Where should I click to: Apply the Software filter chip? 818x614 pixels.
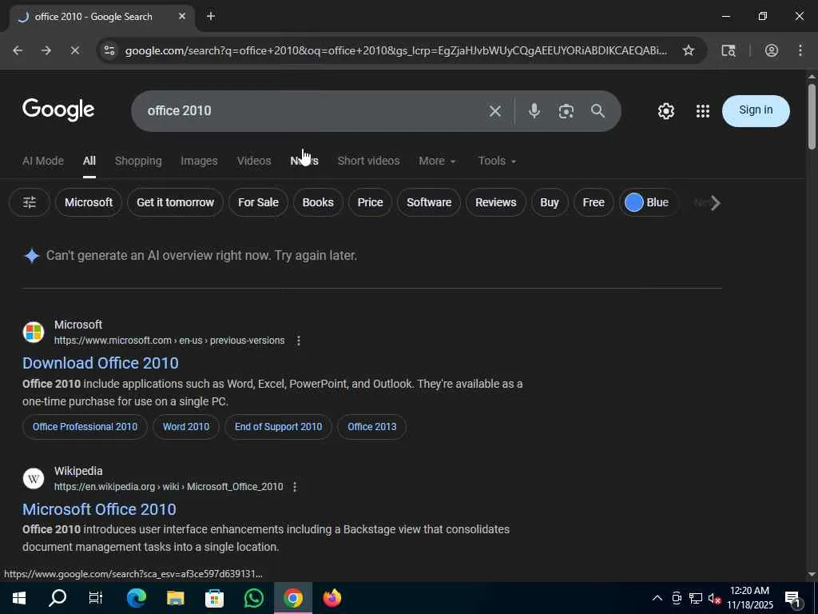429,202
